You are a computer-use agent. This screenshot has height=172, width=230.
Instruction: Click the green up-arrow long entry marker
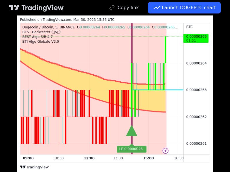[132, 131]
